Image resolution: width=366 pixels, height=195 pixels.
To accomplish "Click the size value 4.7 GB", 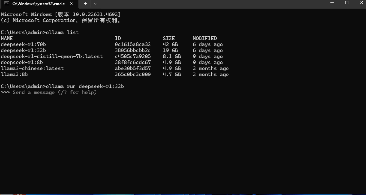I will tap(172, 74).
